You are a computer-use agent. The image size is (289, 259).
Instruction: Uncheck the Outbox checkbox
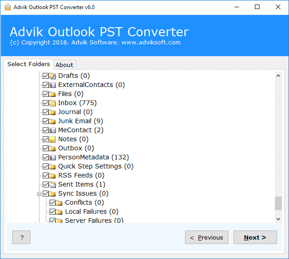[45, 148]
